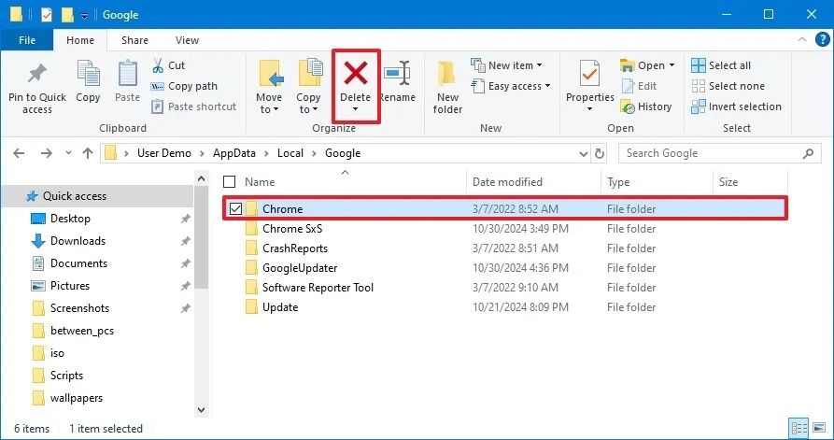Click navigation pane scrollbar down arrow
This screenshot has width=834, height=440.
(201, 410)
